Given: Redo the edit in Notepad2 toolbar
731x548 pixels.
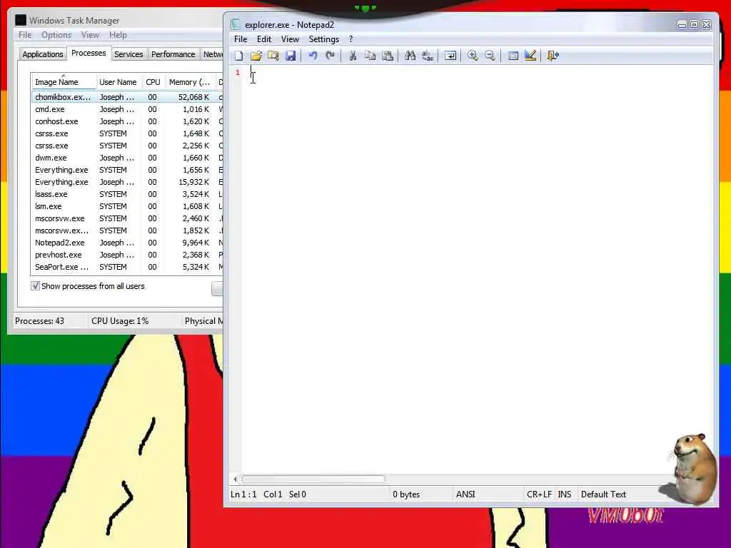Looking at the screenshot, I should [330, 56].
